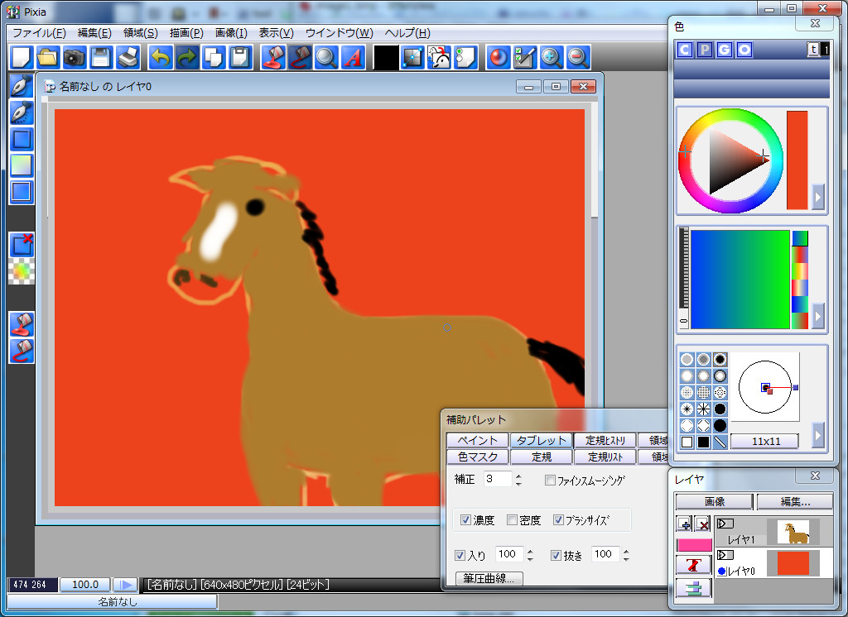Open the 領域(S) menu

141,33
